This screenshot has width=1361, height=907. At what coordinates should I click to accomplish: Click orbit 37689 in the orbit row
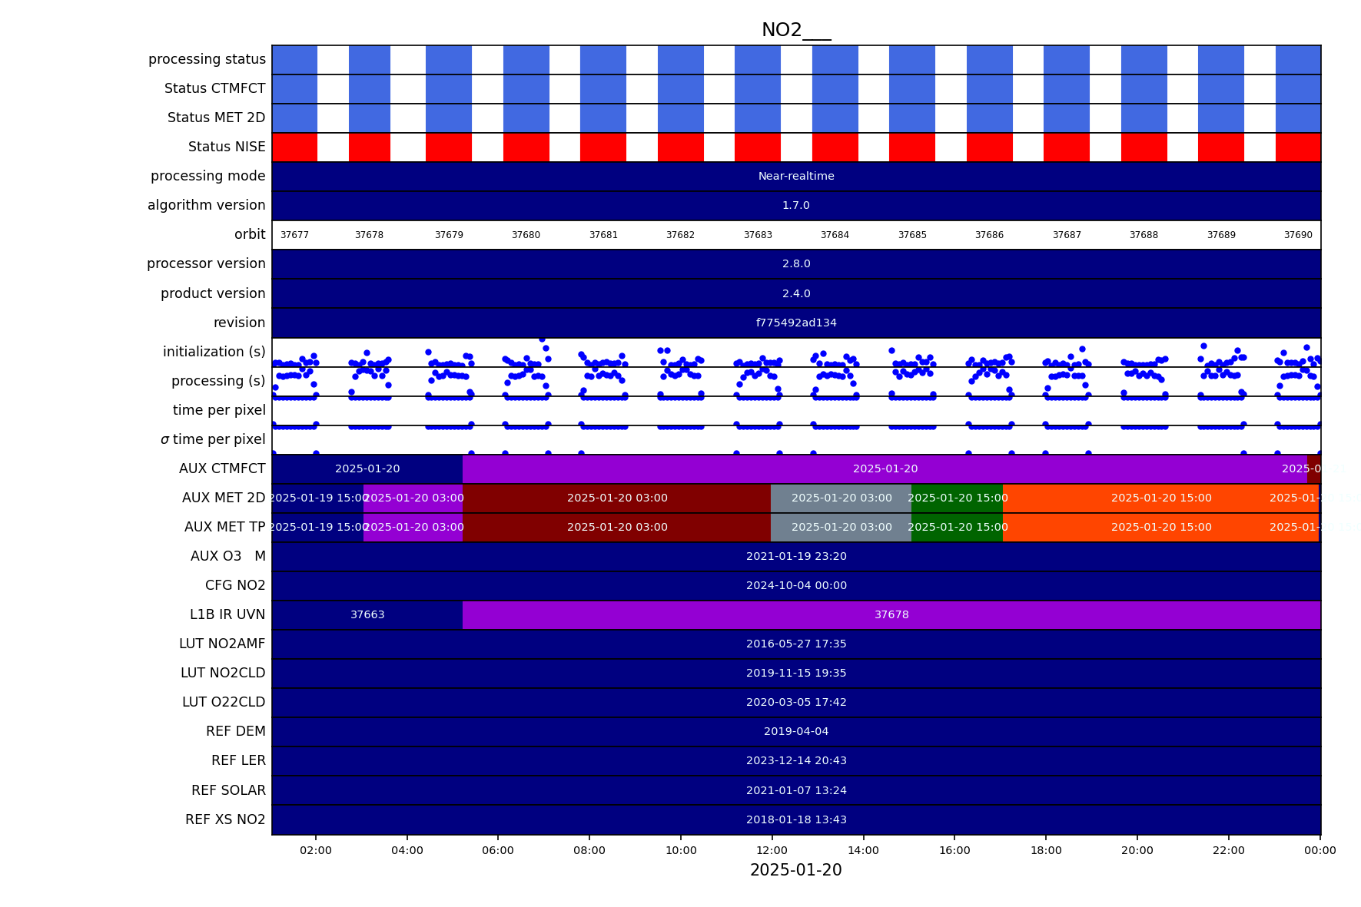[x=1220, y=235]
